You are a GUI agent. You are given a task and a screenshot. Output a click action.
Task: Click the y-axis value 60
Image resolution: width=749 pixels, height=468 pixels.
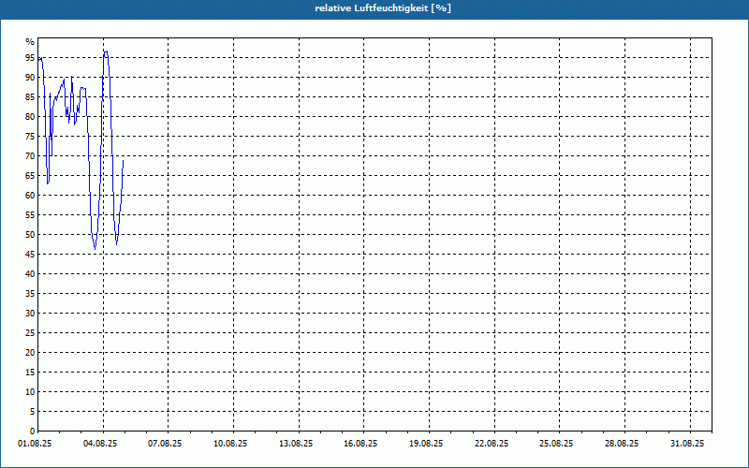pos(30,196)
